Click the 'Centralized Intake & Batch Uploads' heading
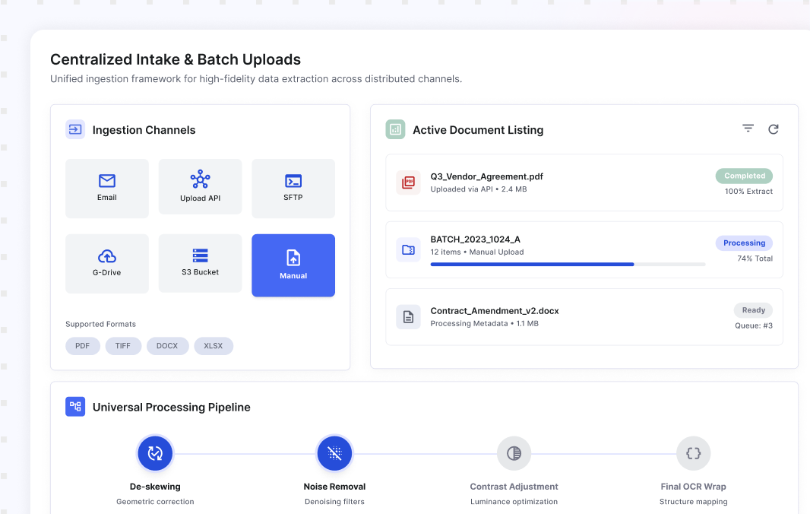810x514 pixels. tap(175, 59)
